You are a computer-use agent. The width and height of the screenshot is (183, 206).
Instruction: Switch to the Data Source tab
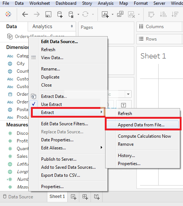18,197
